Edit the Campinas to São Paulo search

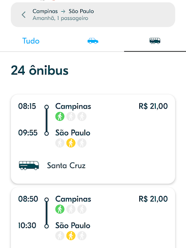click(93, 15)
